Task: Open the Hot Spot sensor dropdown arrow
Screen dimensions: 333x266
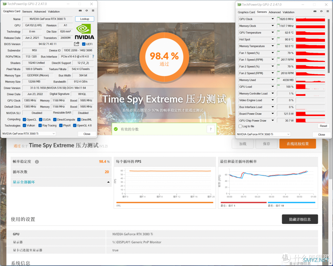Action: pos(273,39)
